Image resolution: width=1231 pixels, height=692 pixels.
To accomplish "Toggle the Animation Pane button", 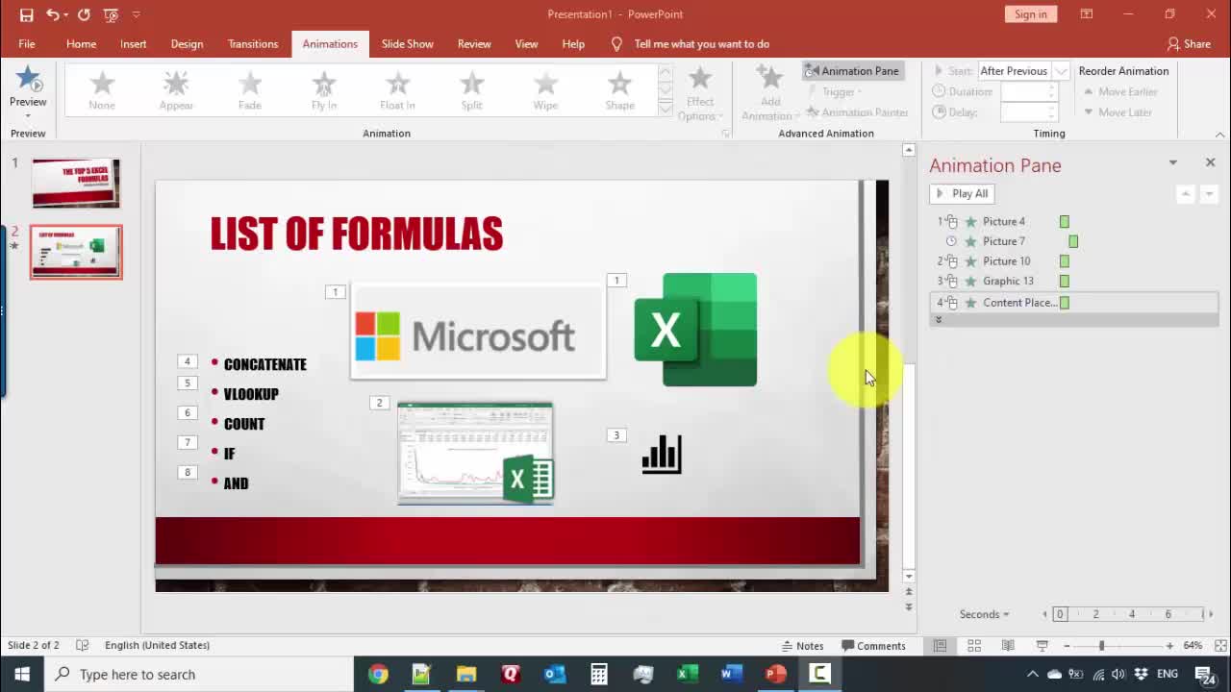I will coord(852,71).
